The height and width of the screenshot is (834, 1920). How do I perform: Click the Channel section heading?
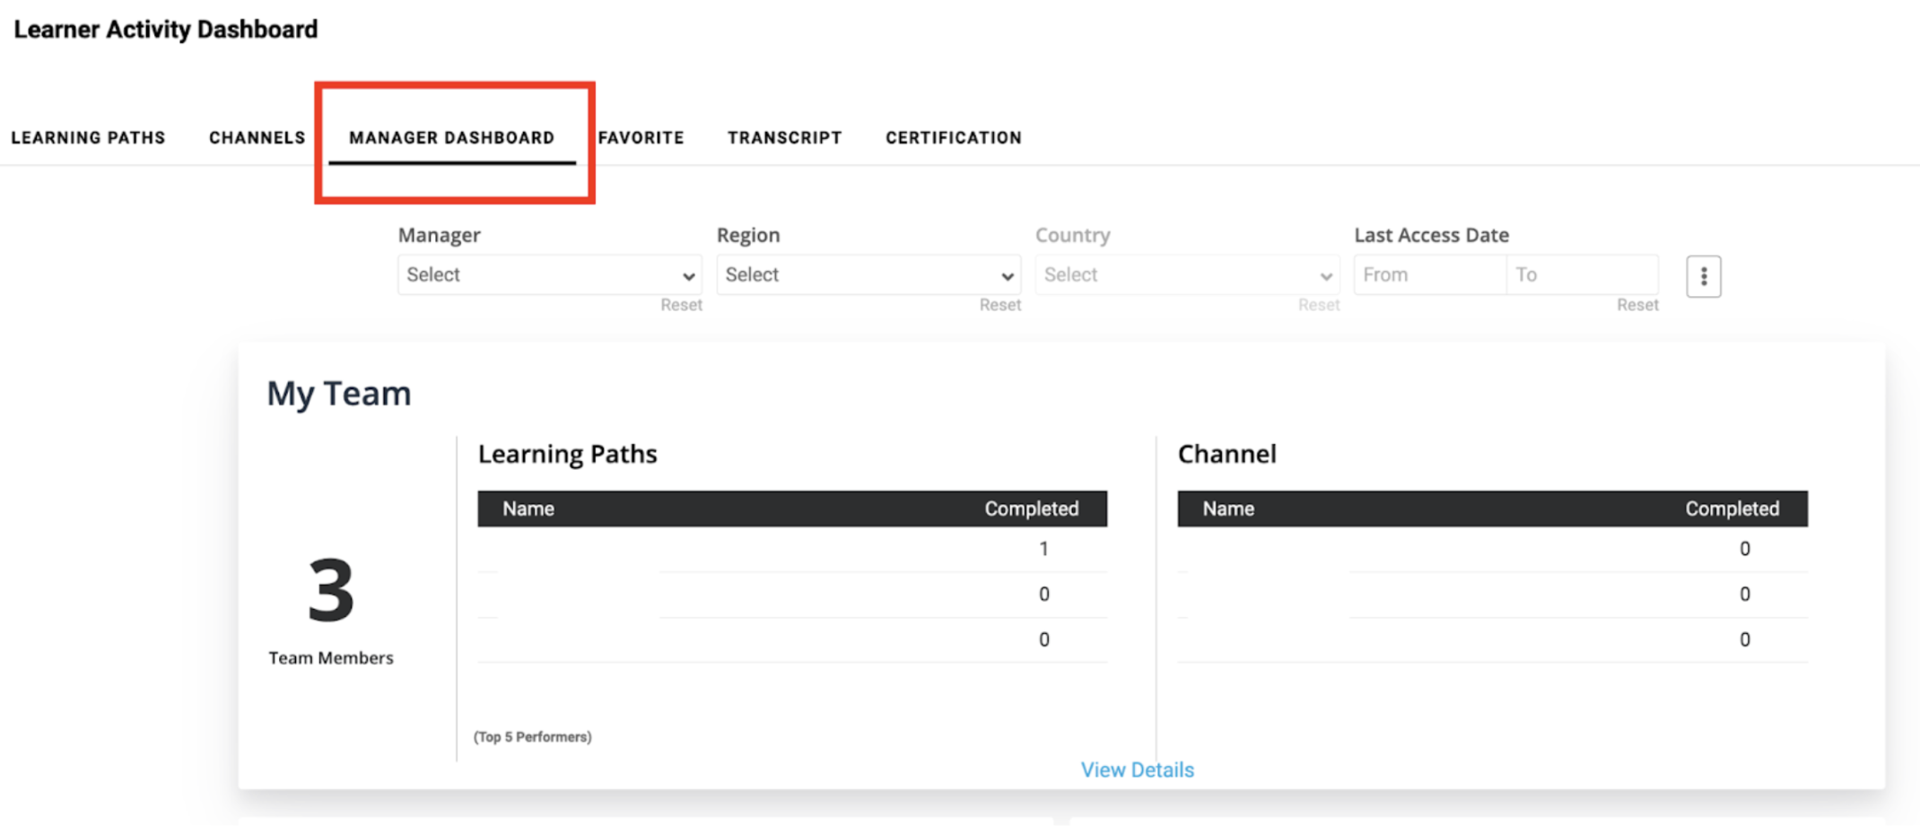[1226, 454]
